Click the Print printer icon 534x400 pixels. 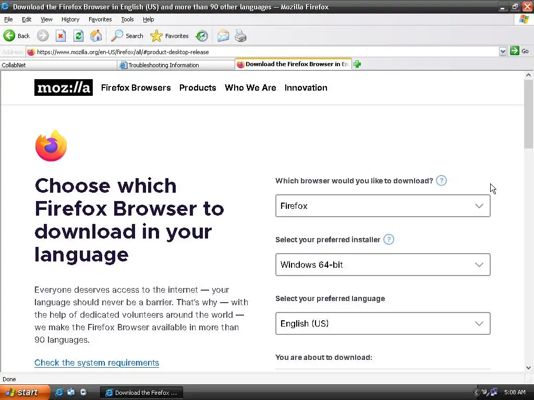tap(240, 35)
